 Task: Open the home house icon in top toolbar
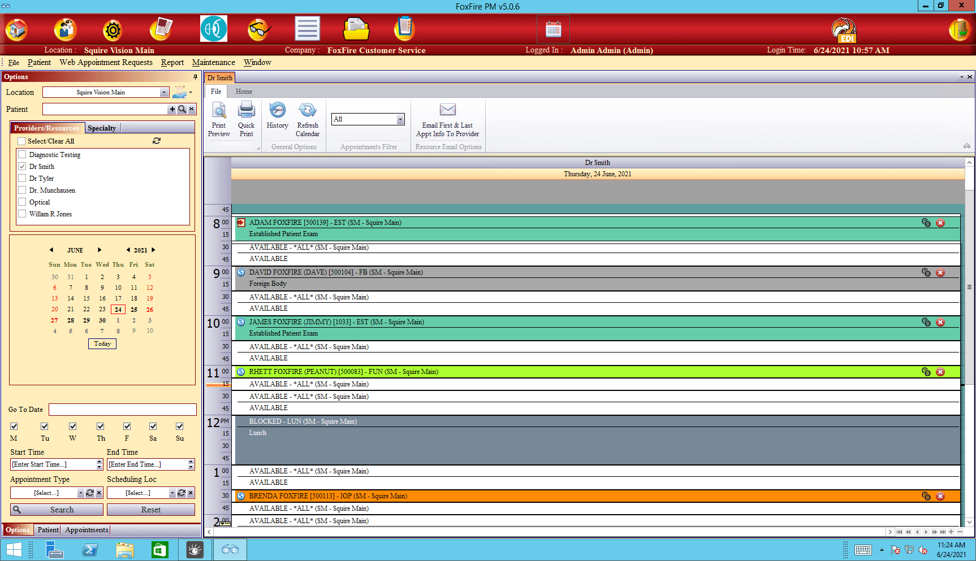coord(17,29)
